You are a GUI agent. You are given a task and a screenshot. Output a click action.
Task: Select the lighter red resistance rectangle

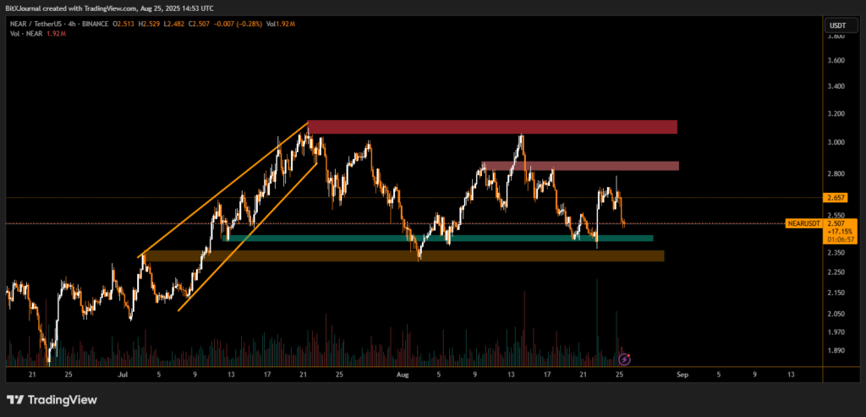click(580, 166)
